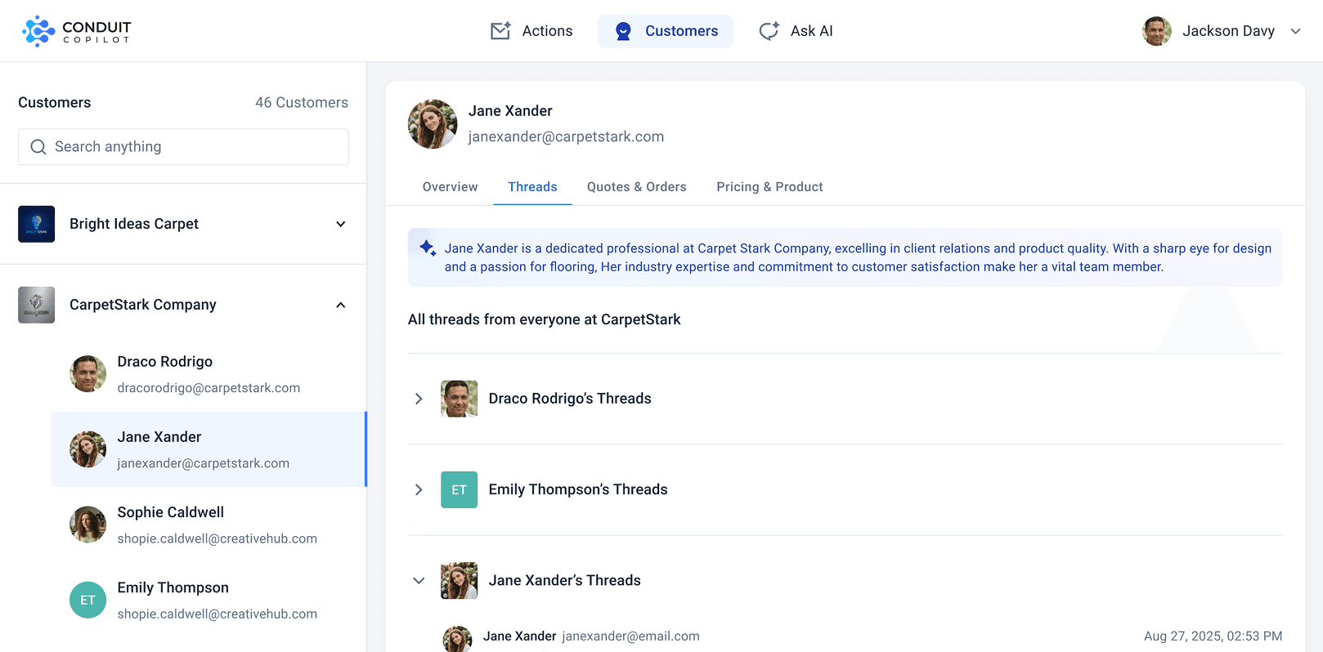Open the Jackson Davy account dropdown arrow
This screenshot has height=652, width=1323.
[1295, 31]
